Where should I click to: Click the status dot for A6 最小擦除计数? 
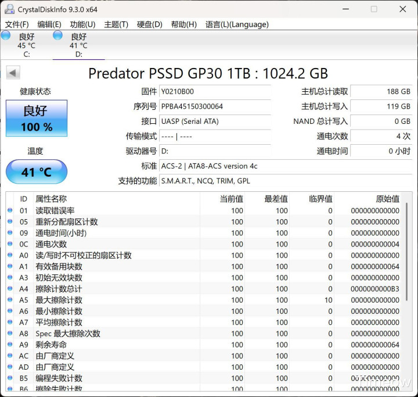pyautogui.click(x=10, y=311)
